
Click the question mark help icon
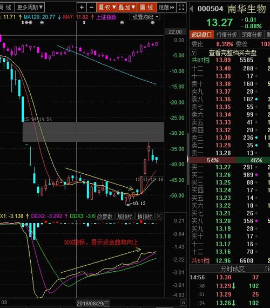(x=193, y=53)
